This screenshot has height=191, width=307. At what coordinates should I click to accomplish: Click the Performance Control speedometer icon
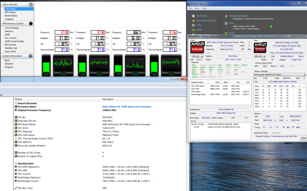31,23
